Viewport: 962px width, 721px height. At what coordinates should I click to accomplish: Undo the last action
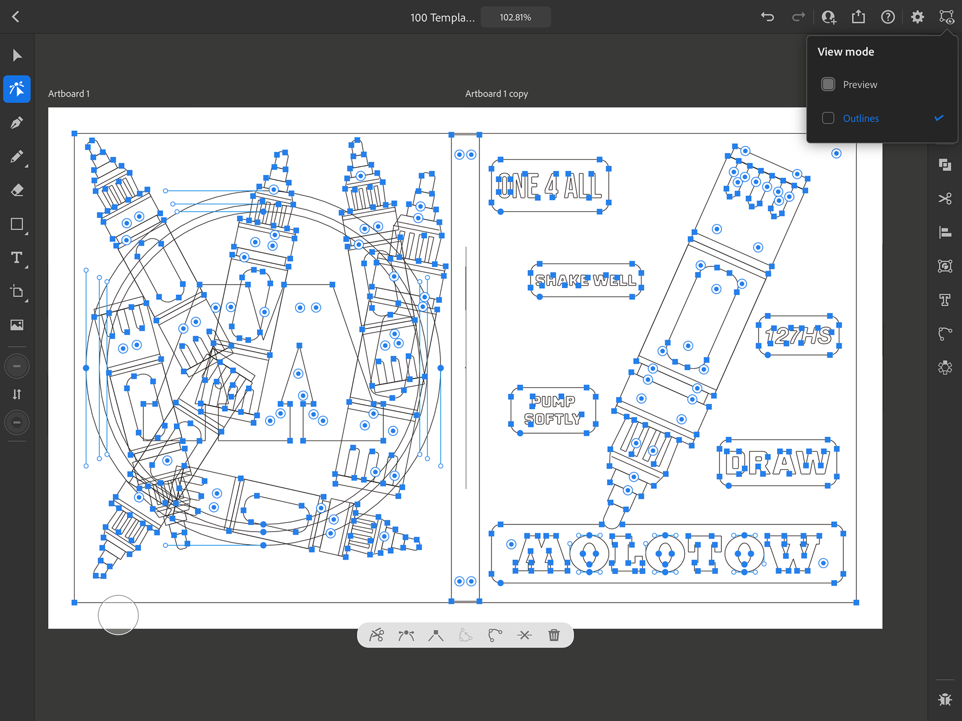pyautogui.click(x=768, y=17)
